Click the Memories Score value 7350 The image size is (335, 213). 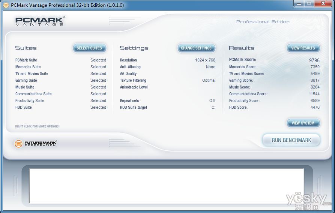(315, 67)
